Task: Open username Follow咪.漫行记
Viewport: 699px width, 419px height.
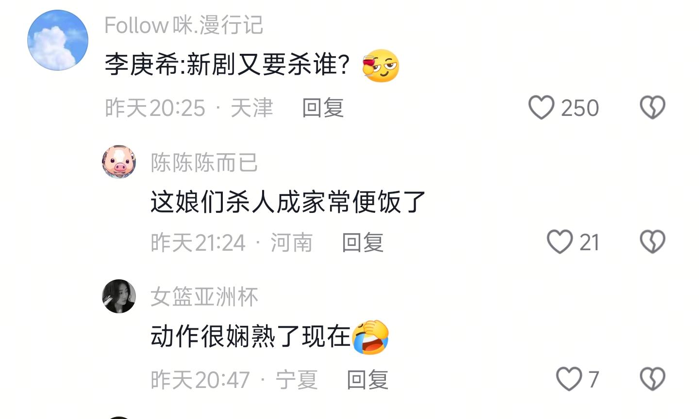Action: tap(184, 25)
